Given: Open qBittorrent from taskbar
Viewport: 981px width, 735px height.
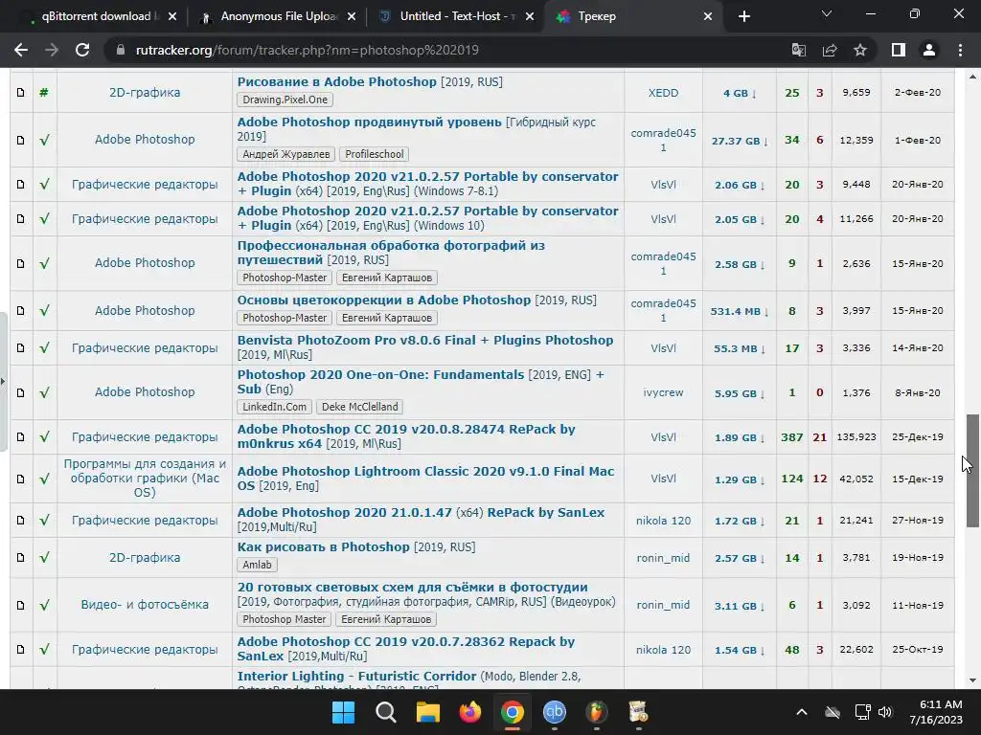Looking at the screenshot, I should (x=555, y=712).
